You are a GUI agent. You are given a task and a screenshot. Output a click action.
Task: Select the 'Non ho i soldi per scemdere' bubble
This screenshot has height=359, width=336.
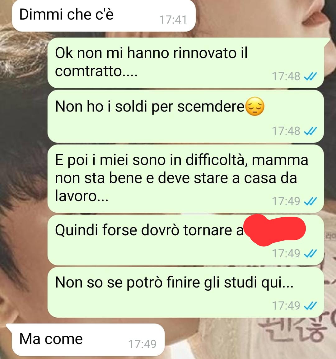(186, 116)
